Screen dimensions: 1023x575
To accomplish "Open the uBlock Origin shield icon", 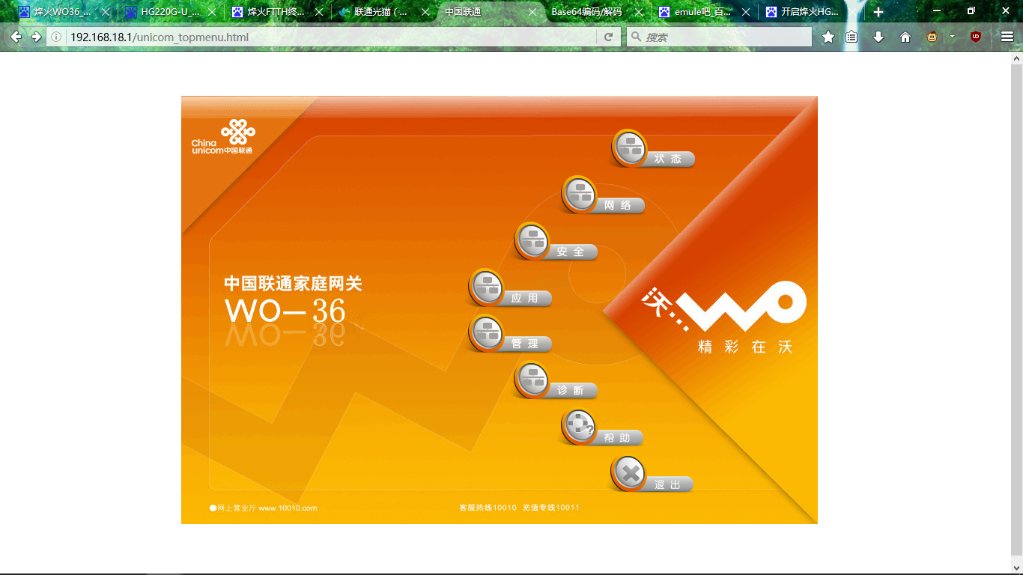I will click(x=976, y=37).
